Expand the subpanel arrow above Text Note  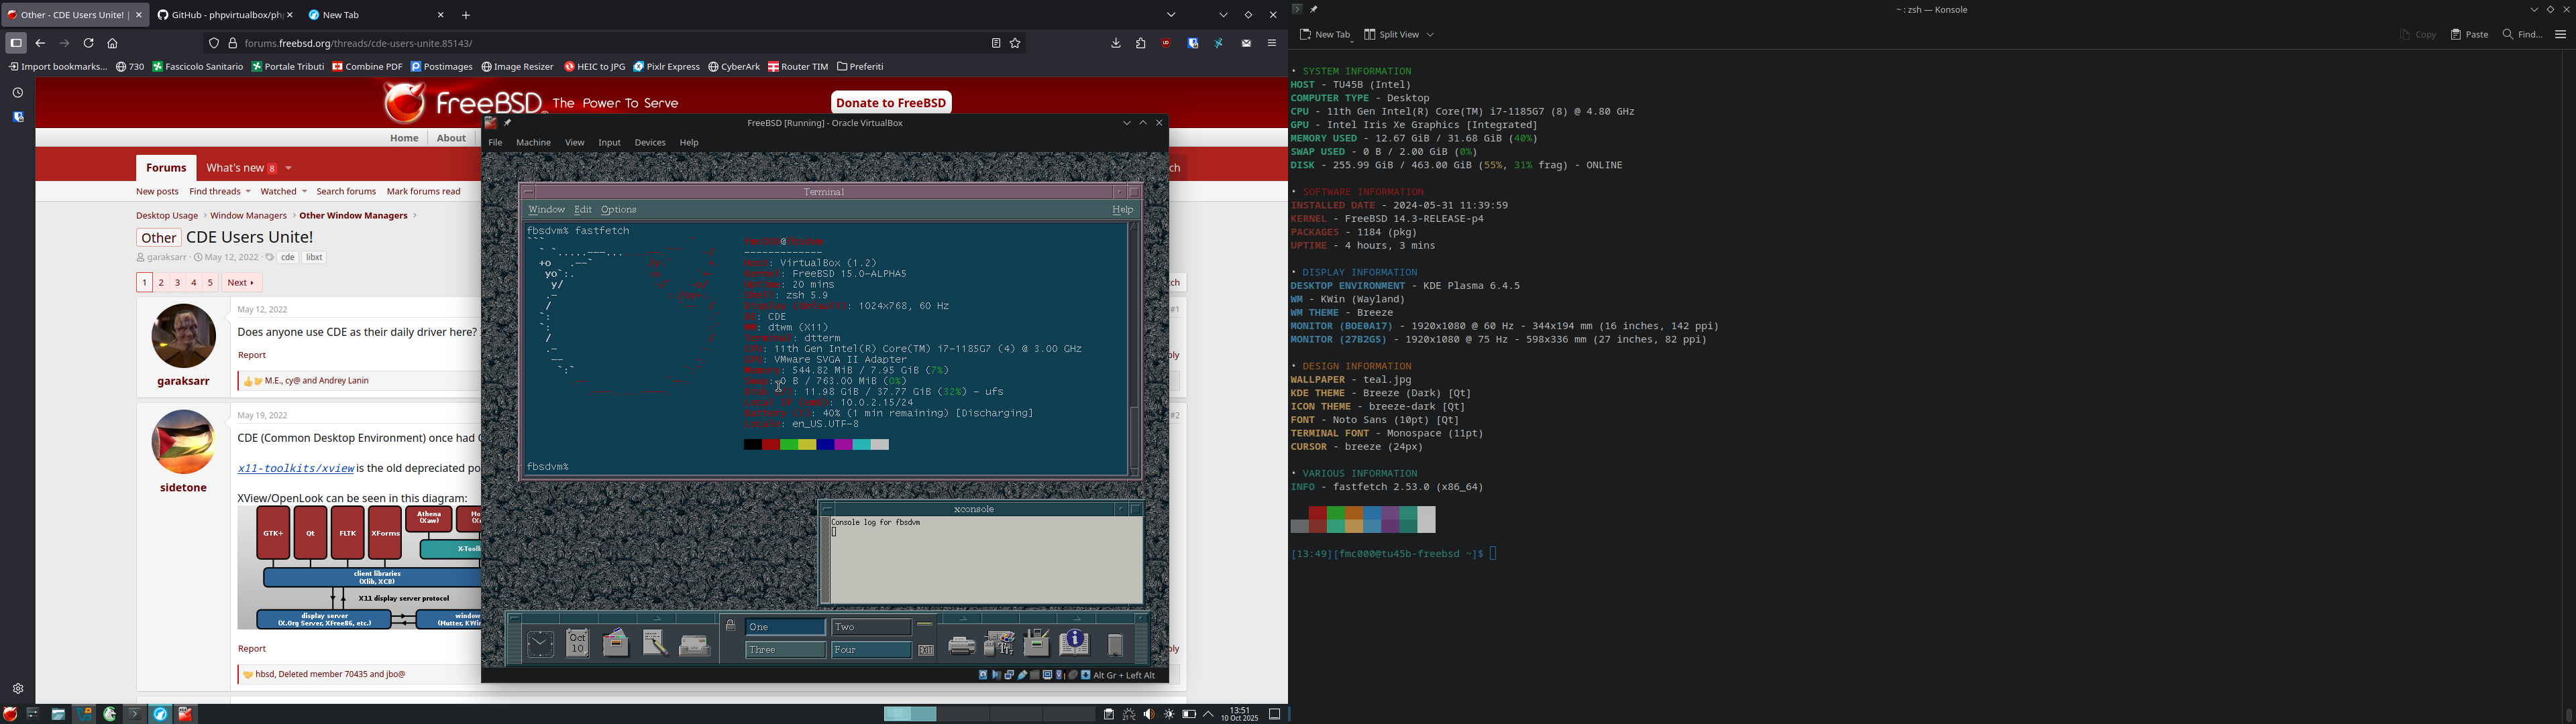(x=657, y=618)
